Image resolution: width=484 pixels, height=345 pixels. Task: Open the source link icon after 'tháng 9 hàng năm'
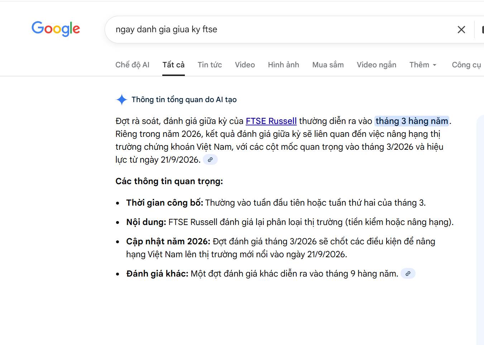click(408, 274)
